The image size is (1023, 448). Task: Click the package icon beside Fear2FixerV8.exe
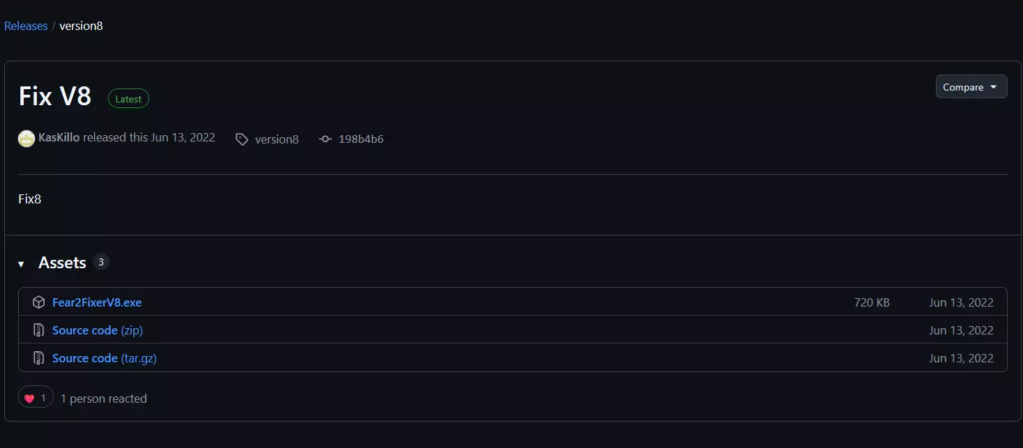[x=39, y=302]
